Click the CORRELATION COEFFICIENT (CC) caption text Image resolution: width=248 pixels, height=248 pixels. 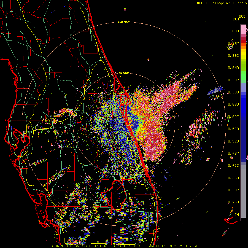pos(87,246)
